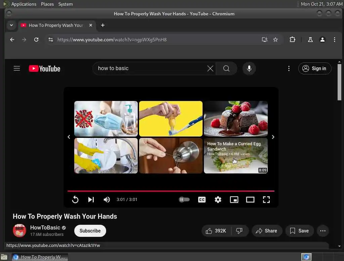Viewport: 344px width, 261px height.
Task: Skip to next video in player
Action: click(91, 199)
